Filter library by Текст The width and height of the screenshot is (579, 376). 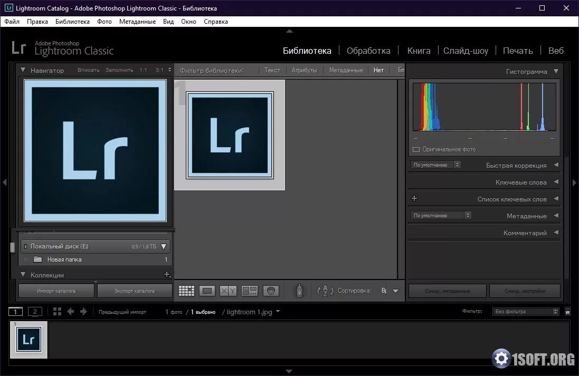click(x=272, y=70)
